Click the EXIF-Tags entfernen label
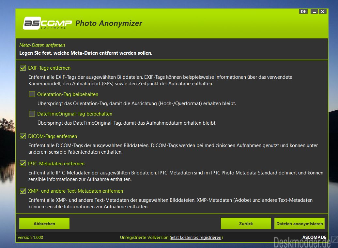This screenshot has width=338, height=248. tap(49, 68)
